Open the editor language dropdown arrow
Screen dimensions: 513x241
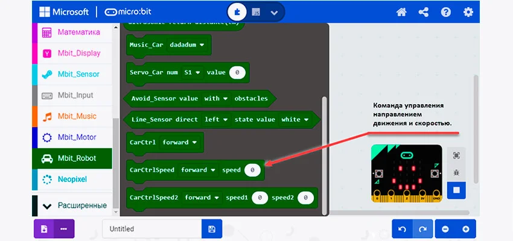[275, 12]
